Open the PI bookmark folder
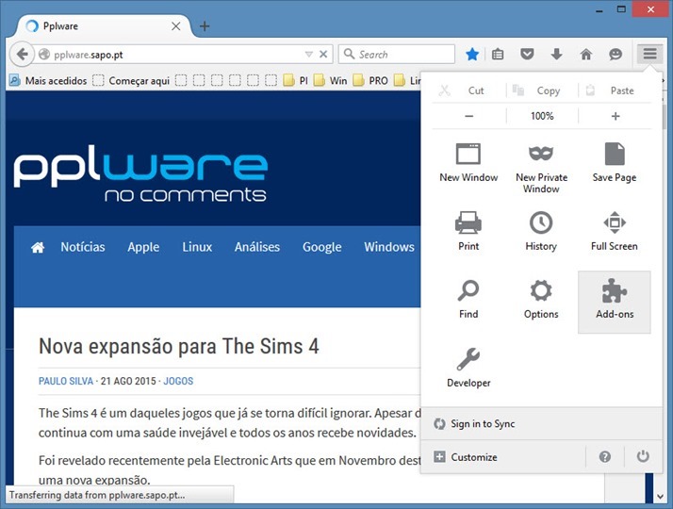Image resolution: width=673 pixels, height=509 pixels. click(296, 80)
